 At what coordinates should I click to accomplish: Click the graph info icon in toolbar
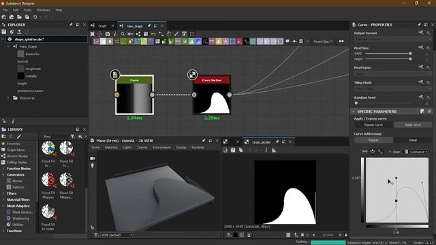(x=115, y=34)
